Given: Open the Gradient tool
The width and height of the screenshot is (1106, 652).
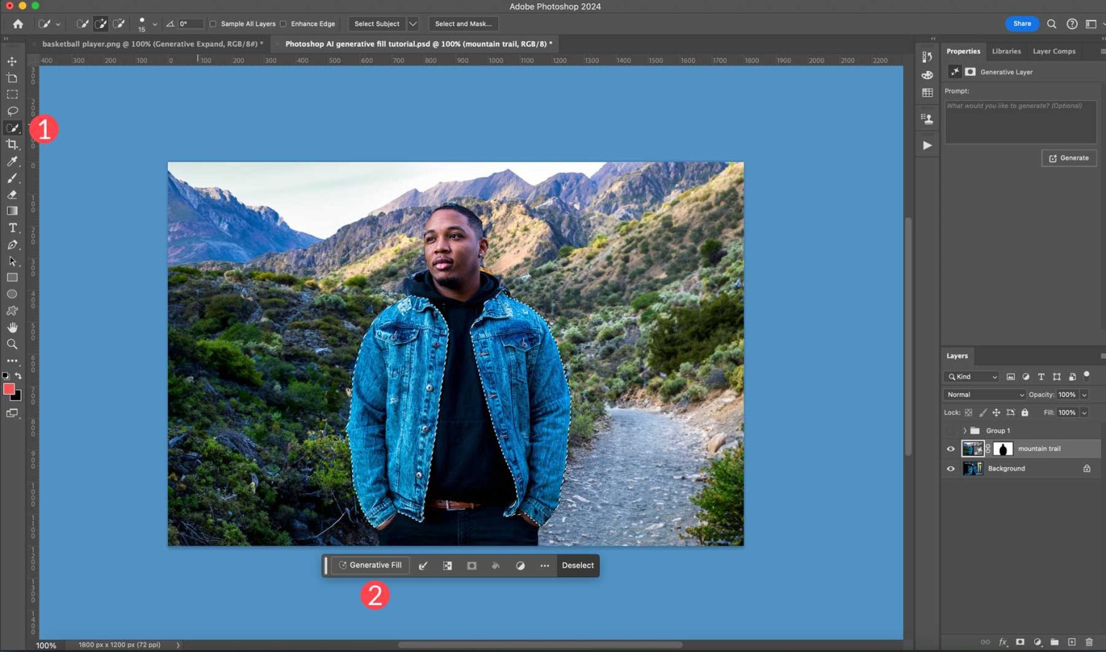Looking at the screenshot, I should tap(12, 210).
